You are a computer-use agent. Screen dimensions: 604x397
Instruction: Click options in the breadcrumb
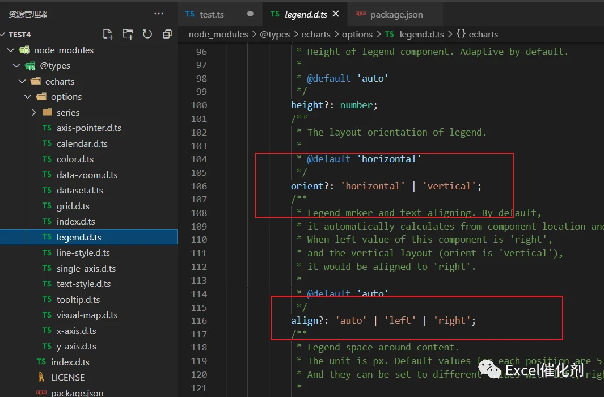tap(357, 34)
